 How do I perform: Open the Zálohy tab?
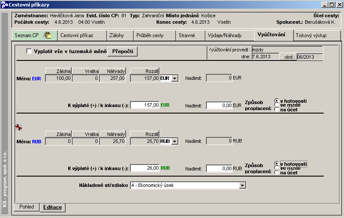click(120, 35)
